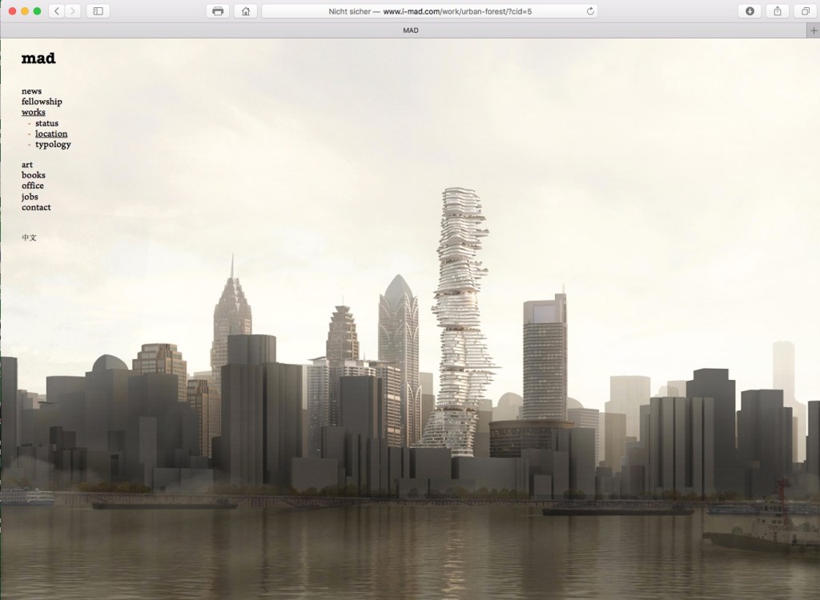Open the fellowship page link
820x600 pixels.
[42, 102]
